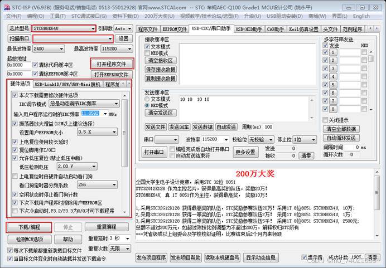The width and height of the screenshot is (386, 268).
Task: Toggle 复位脚用作I/O口 checkbox
Action: coord(15,150)
